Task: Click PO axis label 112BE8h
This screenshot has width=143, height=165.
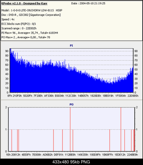Action: pyautogui.click(x=71, y=155)
